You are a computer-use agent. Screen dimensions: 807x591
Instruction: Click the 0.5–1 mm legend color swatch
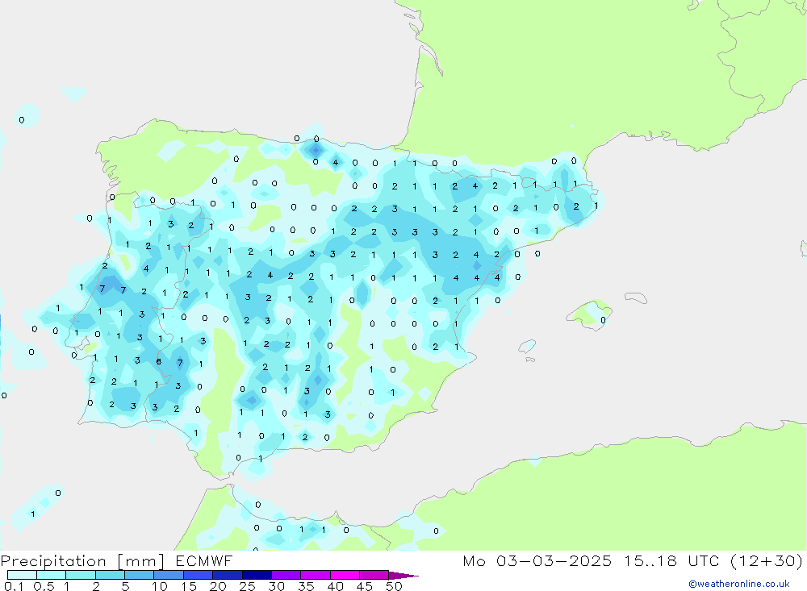coord(51,575)
